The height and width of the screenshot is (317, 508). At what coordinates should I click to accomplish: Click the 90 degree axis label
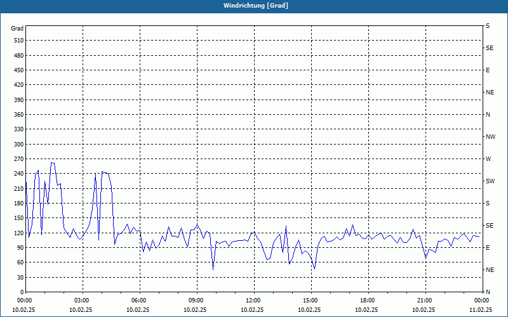click(x=20, y=248)
